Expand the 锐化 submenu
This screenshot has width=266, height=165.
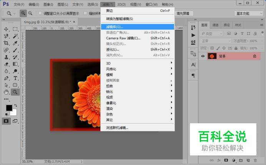click(138, 92)
